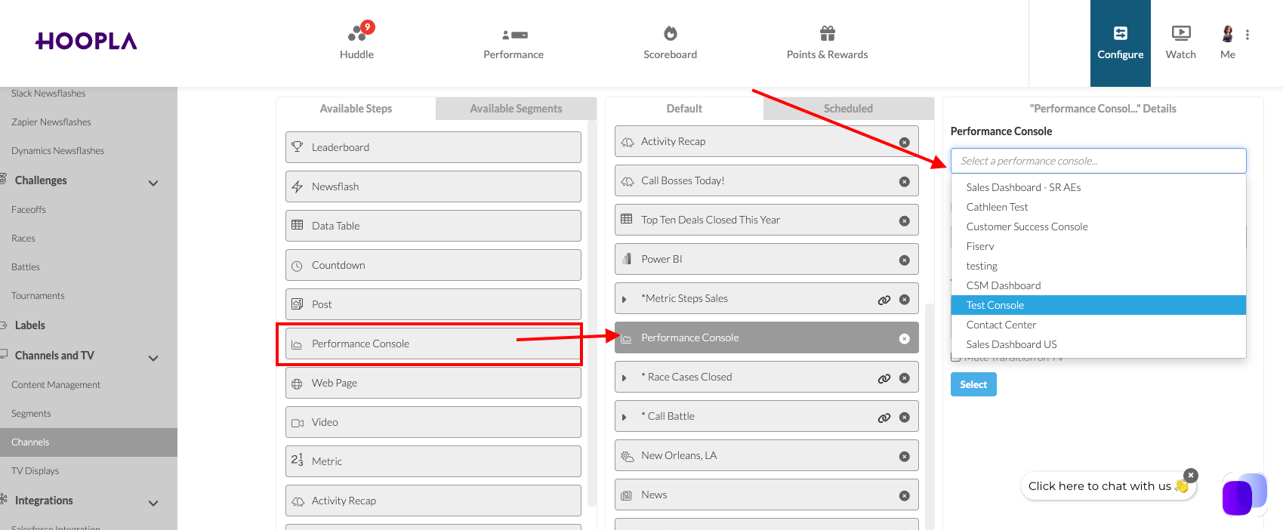This screenshot has width=1283, height=530.
Task: Open the performance console select box
Action: (x=1098, y=161)
